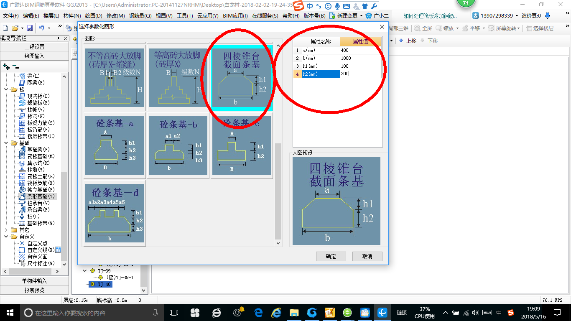Open link 如何处理筏板附加钢筋
Screen dimensions: 571x321
coord(431,16)
